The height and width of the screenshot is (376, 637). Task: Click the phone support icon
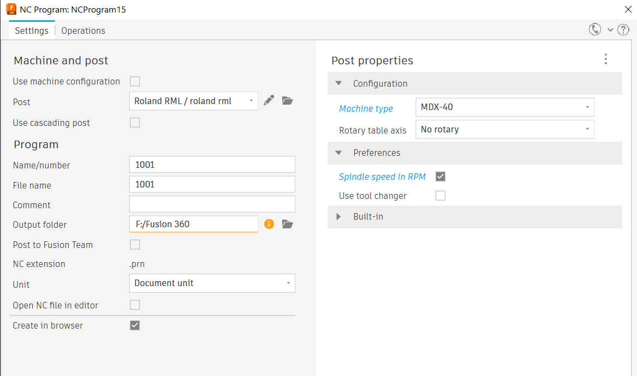point(594,30)
